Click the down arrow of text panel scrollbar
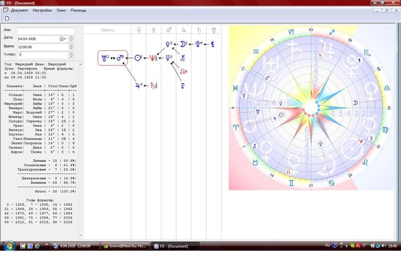The width and height of the screenshot is (401, 267). click(81, 236)
